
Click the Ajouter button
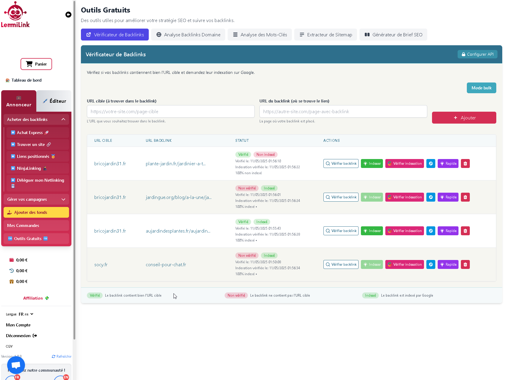(x=464, y=118)
